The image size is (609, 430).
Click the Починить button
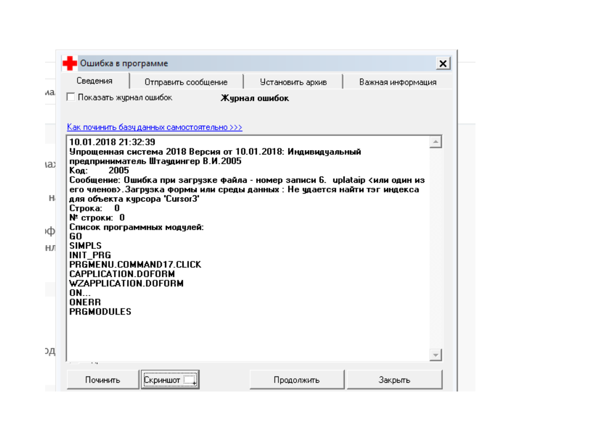click(103, 380)
